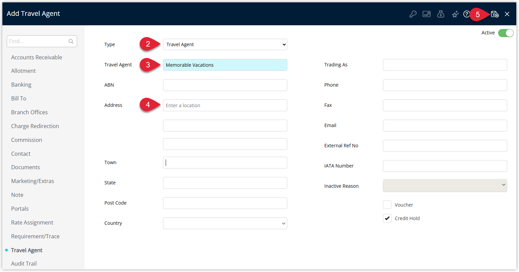Screen dimensions: 519x272
Task: Select Bill To in sidebar
Action: click(x=19, y=98)
